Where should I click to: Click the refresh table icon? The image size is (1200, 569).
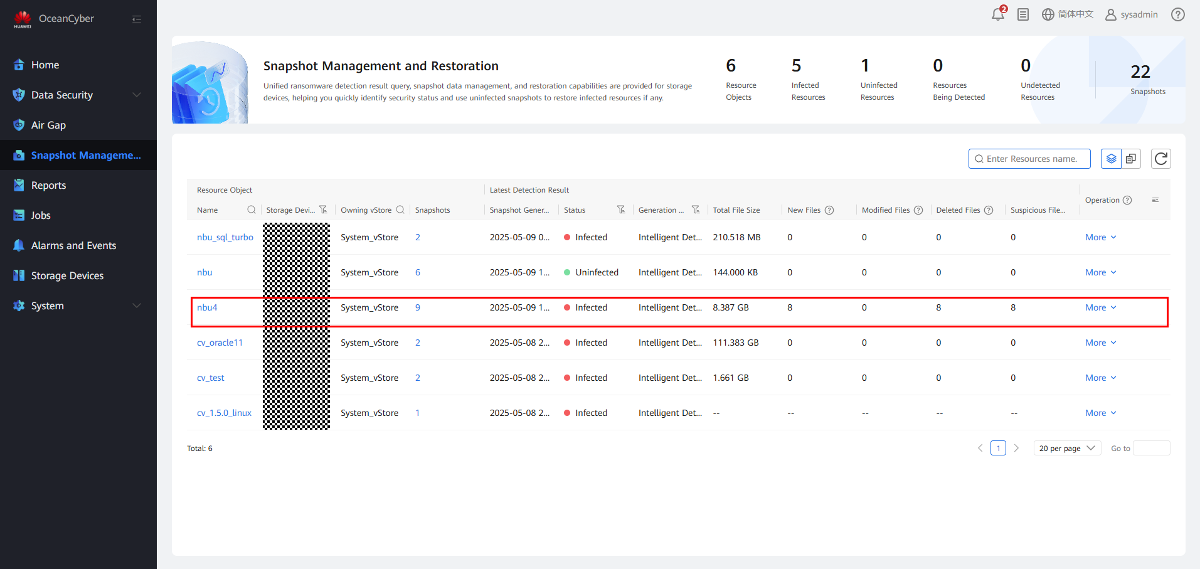1160,159
